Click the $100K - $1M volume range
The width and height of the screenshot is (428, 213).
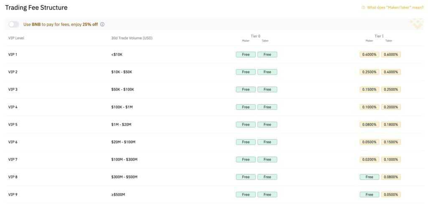[122, 107]
